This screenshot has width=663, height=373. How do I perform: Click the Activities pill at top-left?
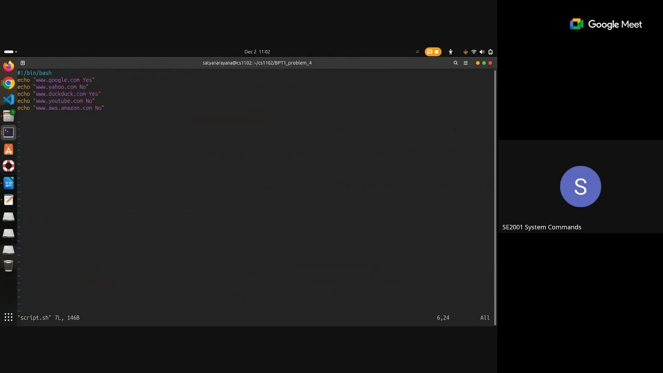coord(10,52)
